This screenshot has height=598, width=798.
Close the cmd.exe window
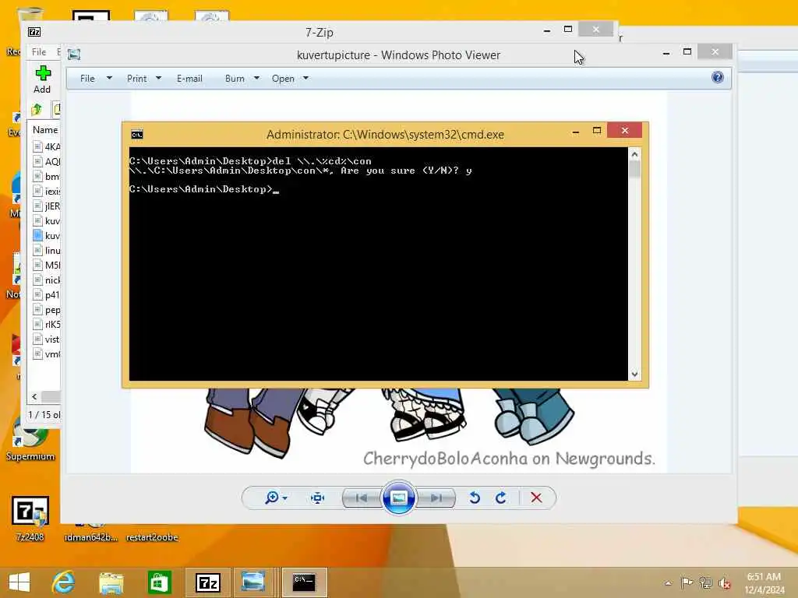[x=625, y=131]
